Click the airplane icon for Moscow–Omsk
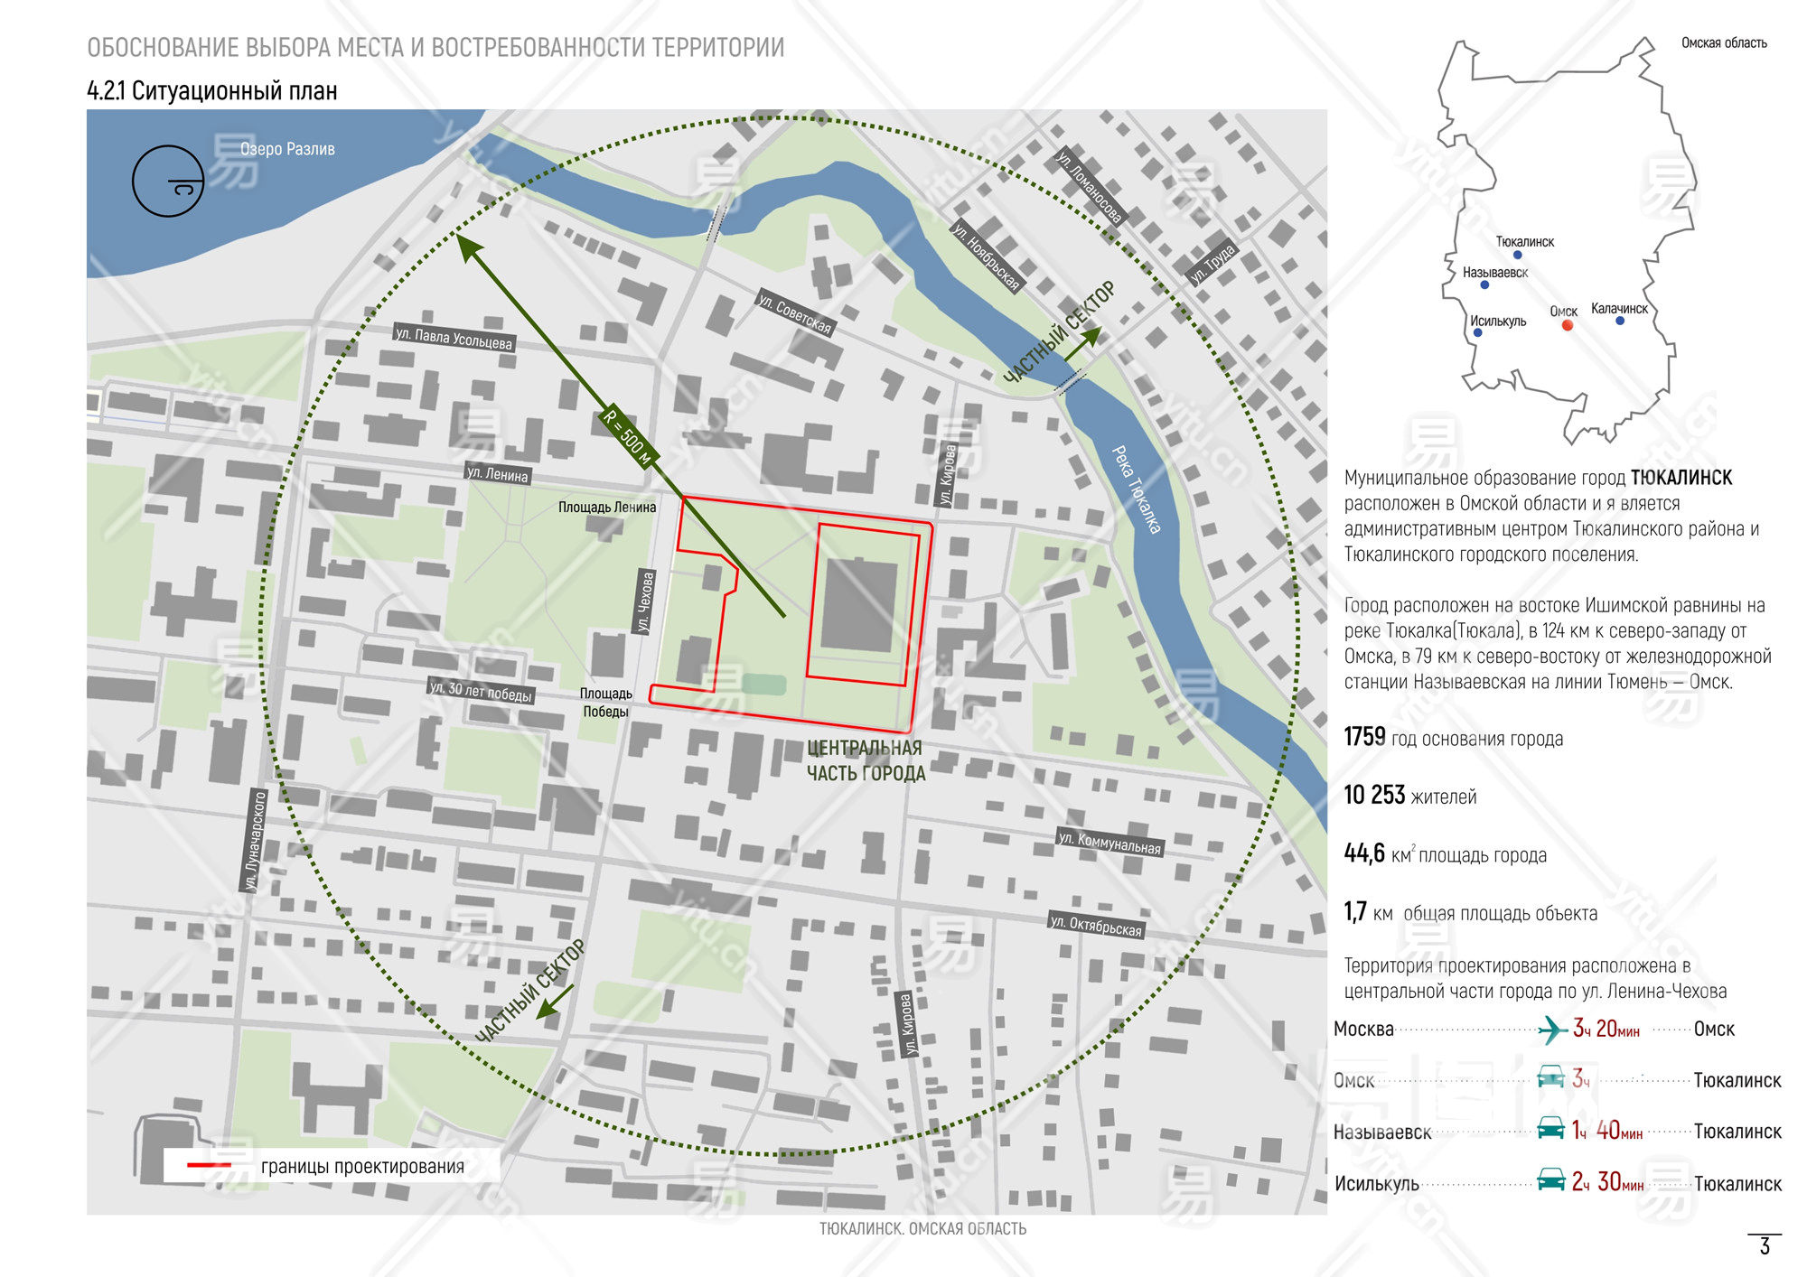Viewport: 1807px width, 1277px height. [1552, 1029]
